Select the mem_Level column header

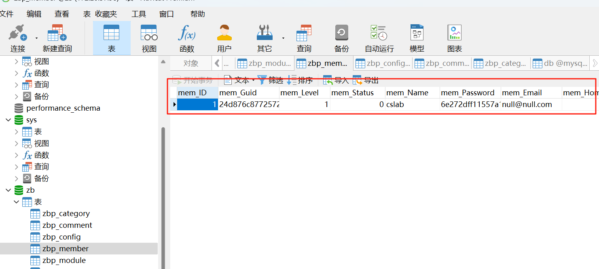point(305,93)
